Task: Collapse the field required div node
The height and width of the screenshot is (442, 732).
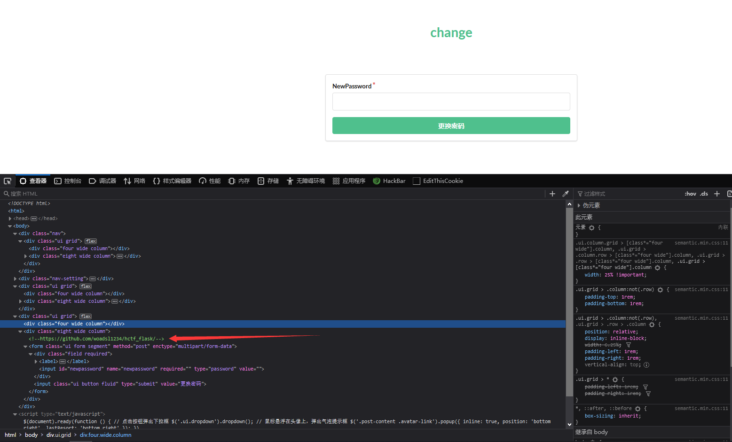Action: (x=31, y=354)
